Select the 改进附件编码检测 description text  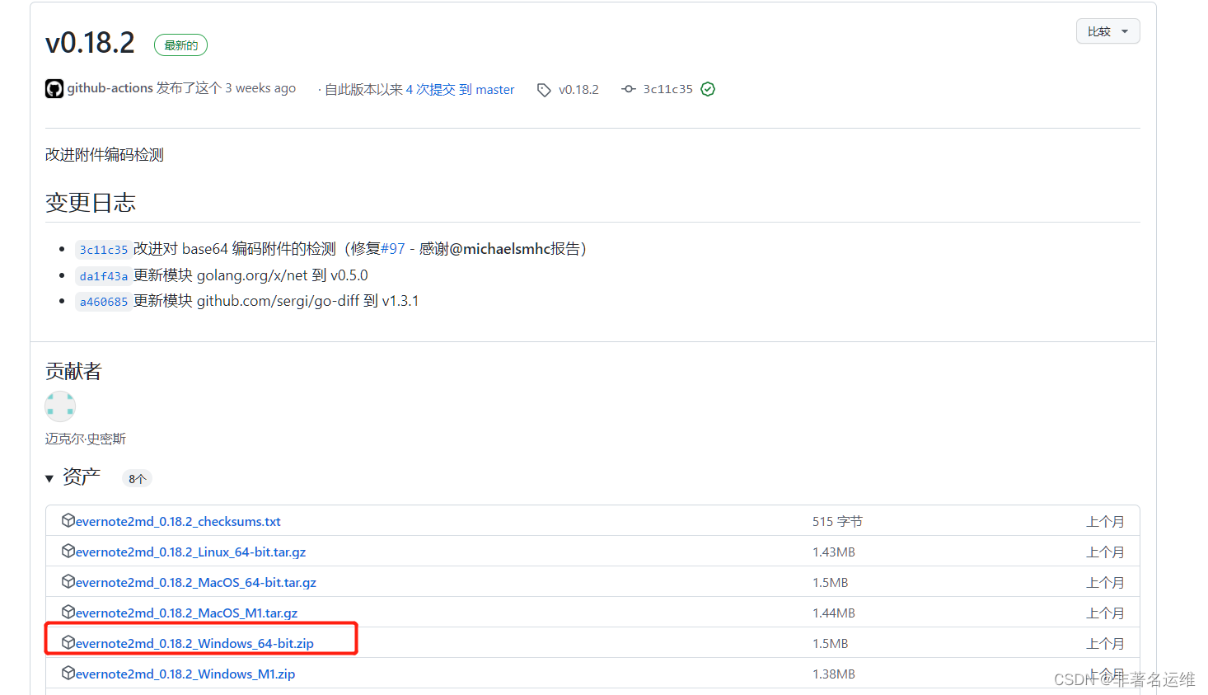click(x=105, y=154)
